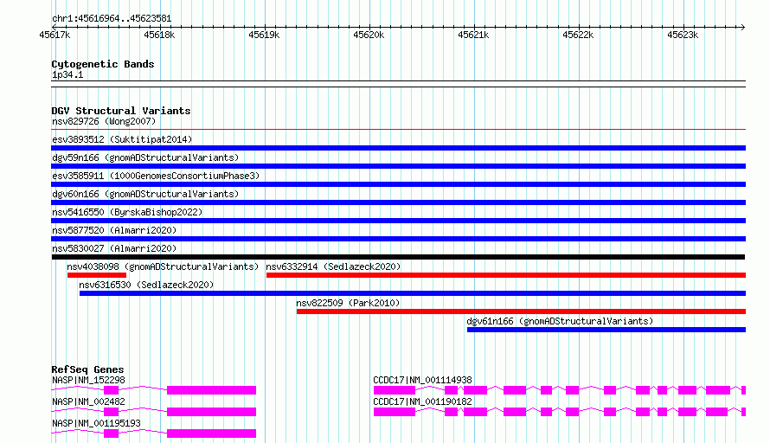770x443 pixels.
Task: Select the blue bar under esv3893512
Action: (x=398, y=148)
